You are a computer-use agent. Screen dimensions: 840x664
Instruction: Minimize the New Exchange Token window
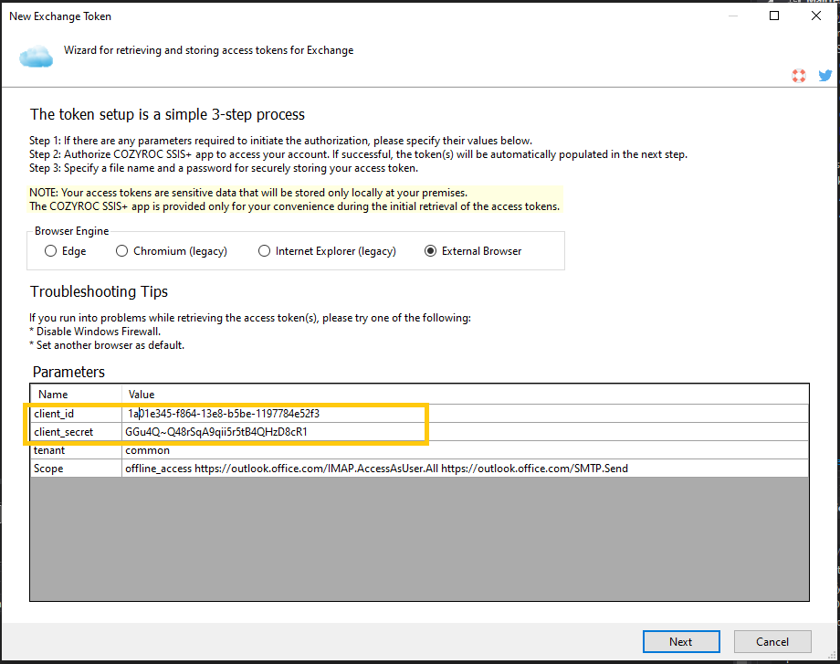[x=732, y=16]
